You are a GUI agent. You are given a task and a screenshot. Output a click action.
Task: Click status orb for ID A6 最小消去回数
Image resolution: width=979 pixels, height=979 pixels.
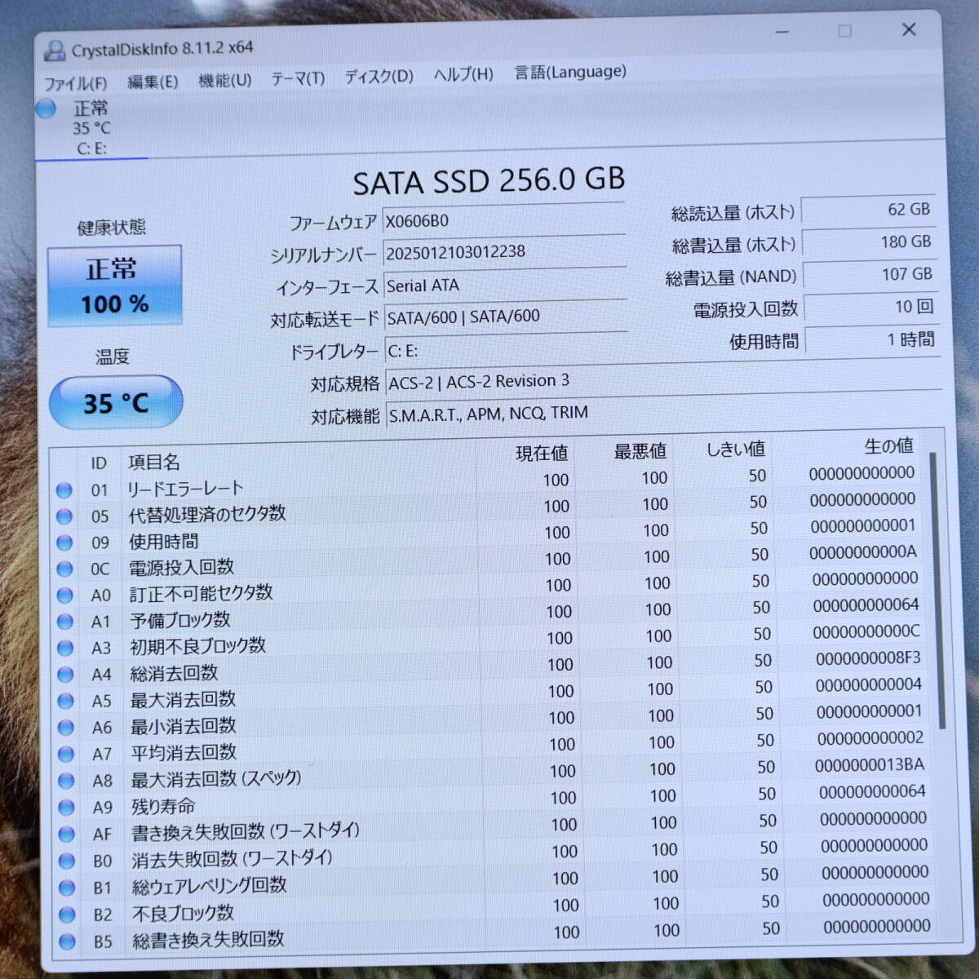65,728
